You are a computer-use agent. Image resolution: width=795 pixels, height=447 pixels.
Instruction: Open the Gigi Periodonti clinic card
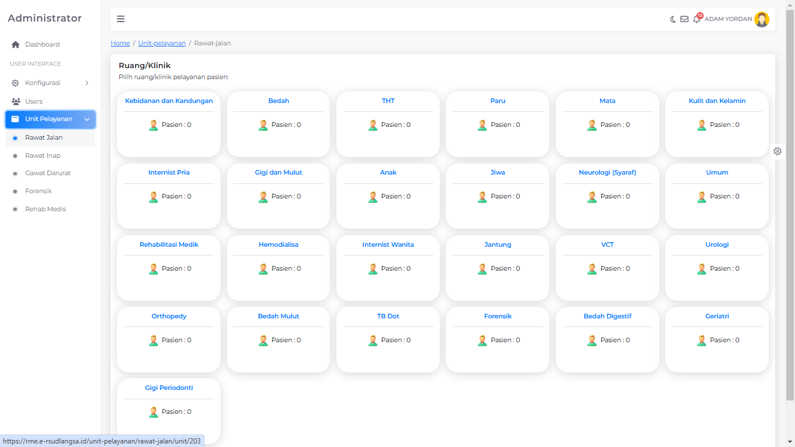169,388
